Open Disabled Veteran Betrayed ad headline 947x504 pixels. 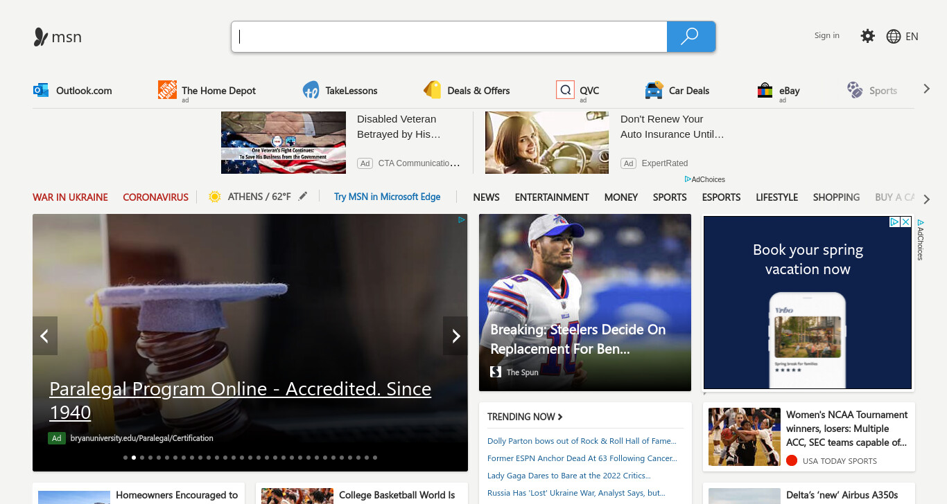tap(399, 127)
